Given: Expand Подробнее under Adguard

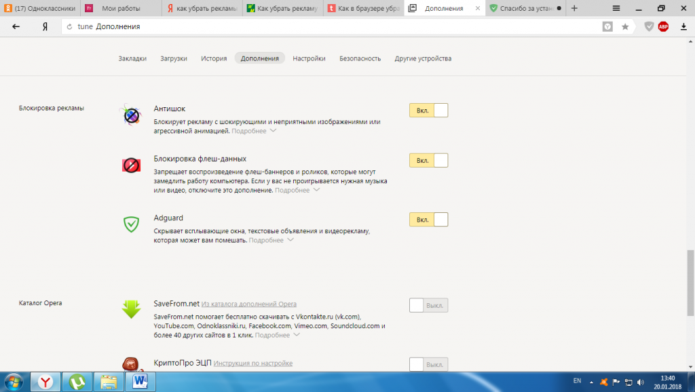Looking at the screenshot, I should 271,240.
